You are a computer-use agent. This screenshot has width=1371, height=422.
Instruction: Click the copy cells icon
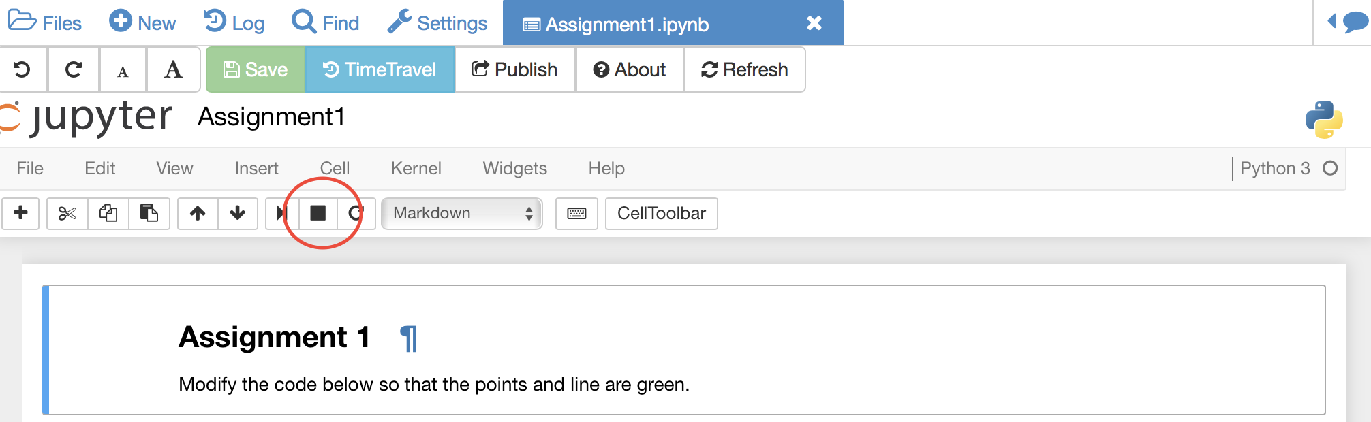coord(108,214)
